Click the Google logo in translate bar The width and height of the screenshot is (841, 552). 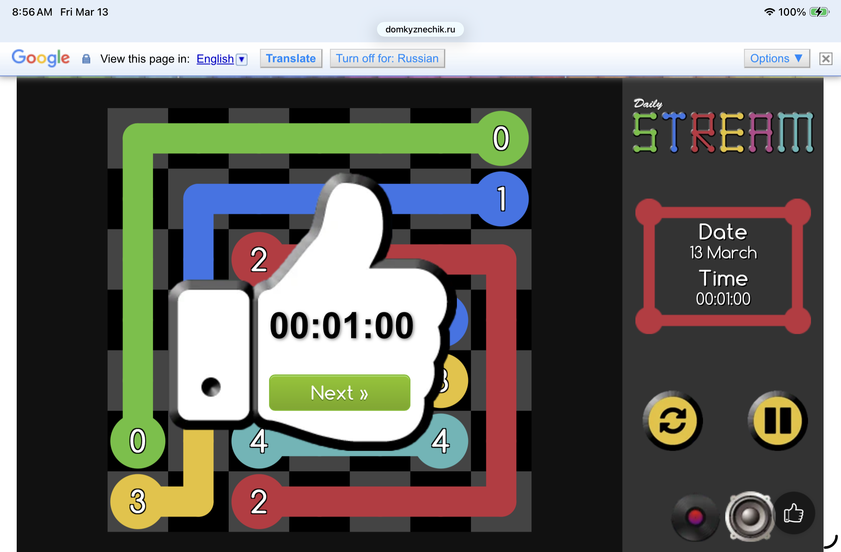(x=40, y=58)
